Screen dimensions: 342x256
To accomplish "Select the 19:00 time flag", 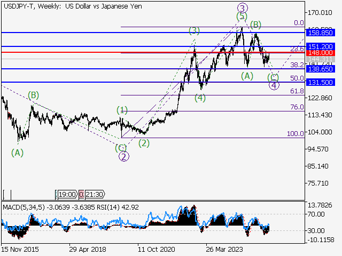I will pyautogui.click(x=67, y=195).
